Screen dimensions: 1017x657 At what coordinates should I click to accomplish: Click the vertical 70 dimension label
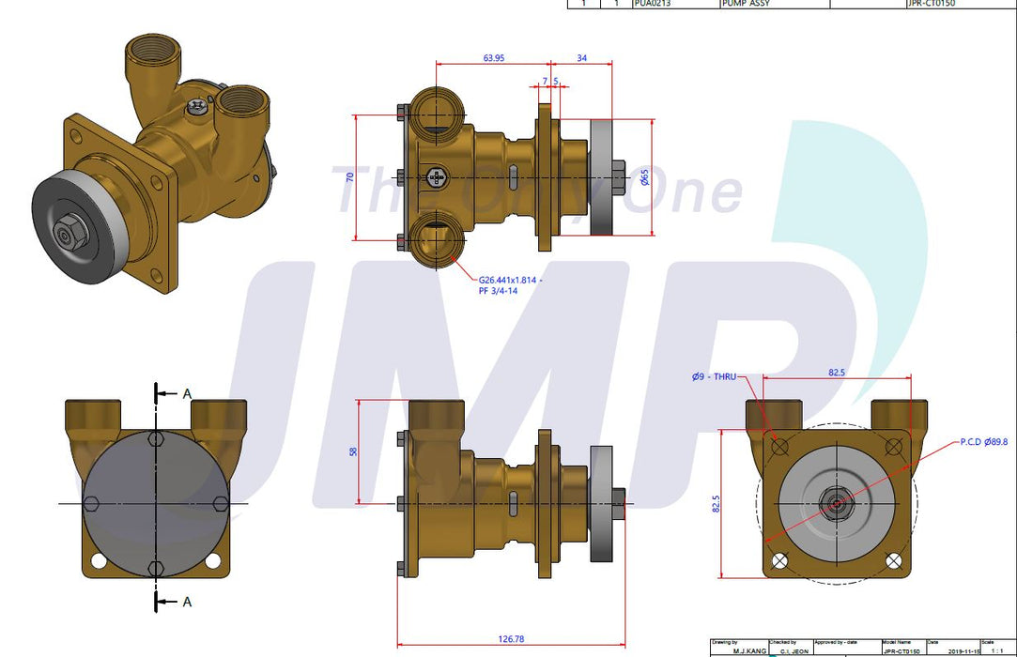pyautogui.click(x=350, y=176)
